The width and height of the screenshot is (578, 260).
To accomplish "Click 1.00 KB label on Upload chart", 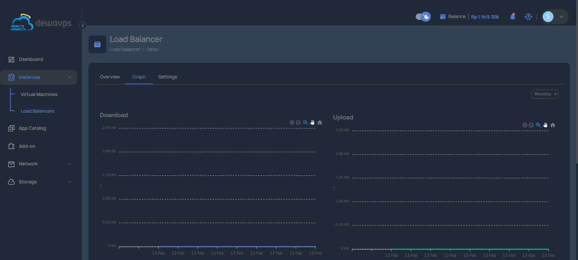I will click(x=342, y=201).
